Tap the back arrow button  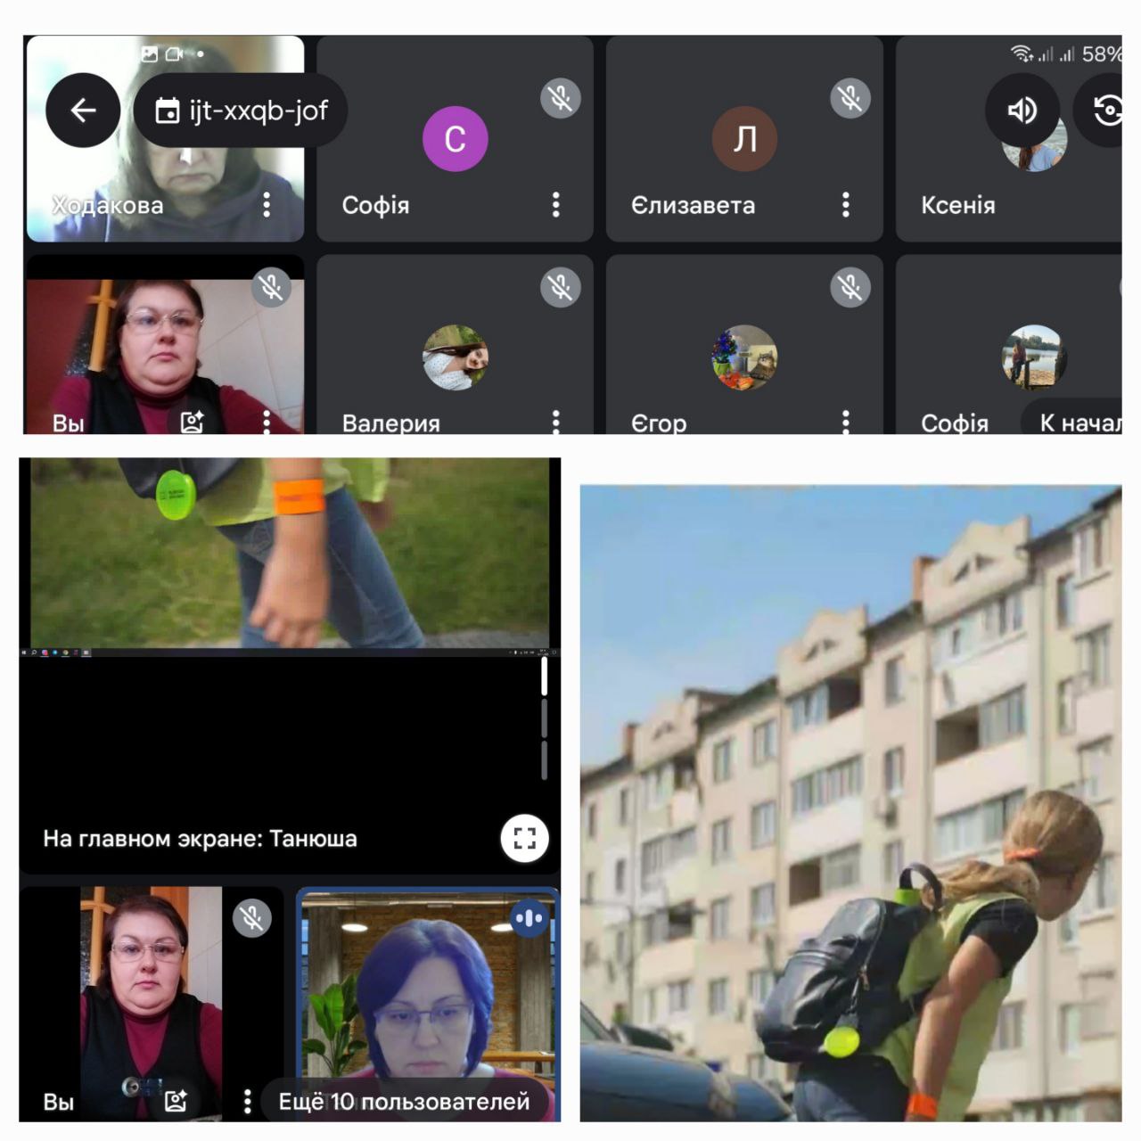tap(83, 111)
